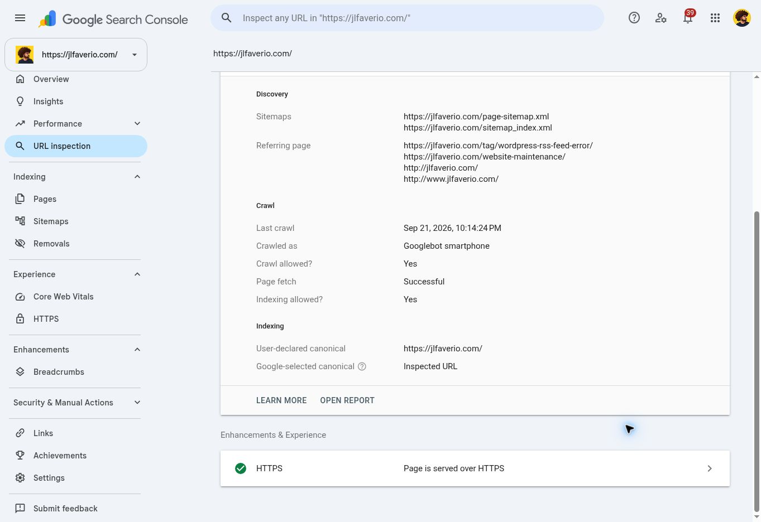Open users and permissions icon
Image resolution: width=761 pixels, height=522 pixels.
[x=661, y=18]
